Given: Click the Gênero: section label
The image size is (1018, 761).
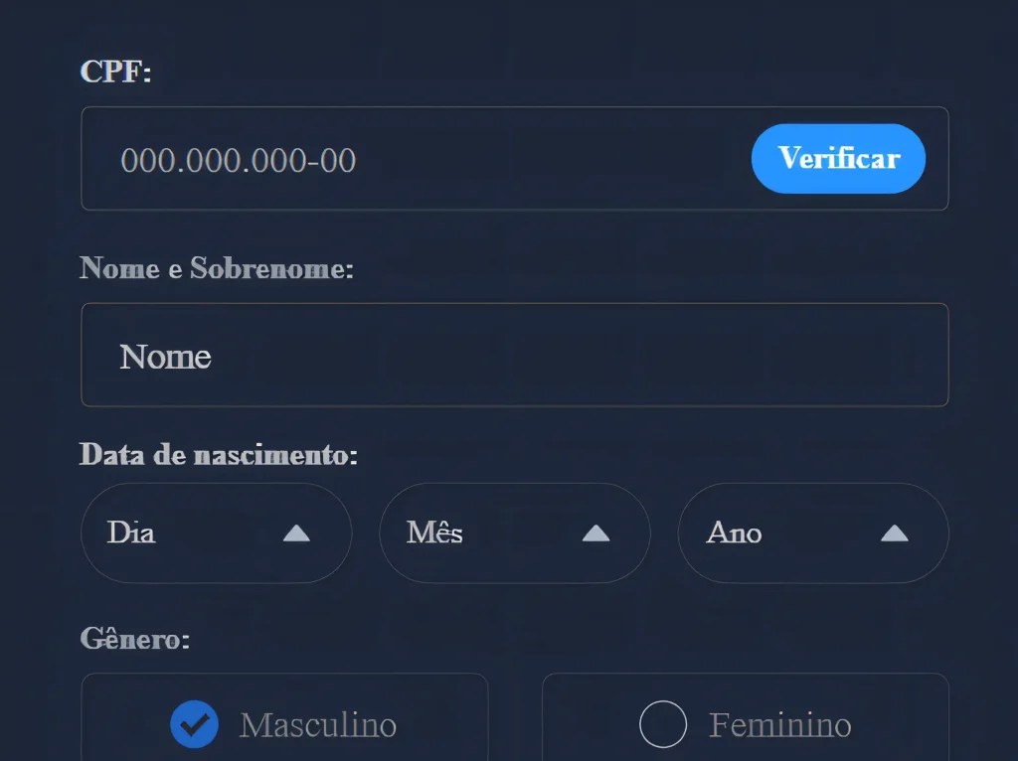Looking at the screenshot, I should coord(134,639).
